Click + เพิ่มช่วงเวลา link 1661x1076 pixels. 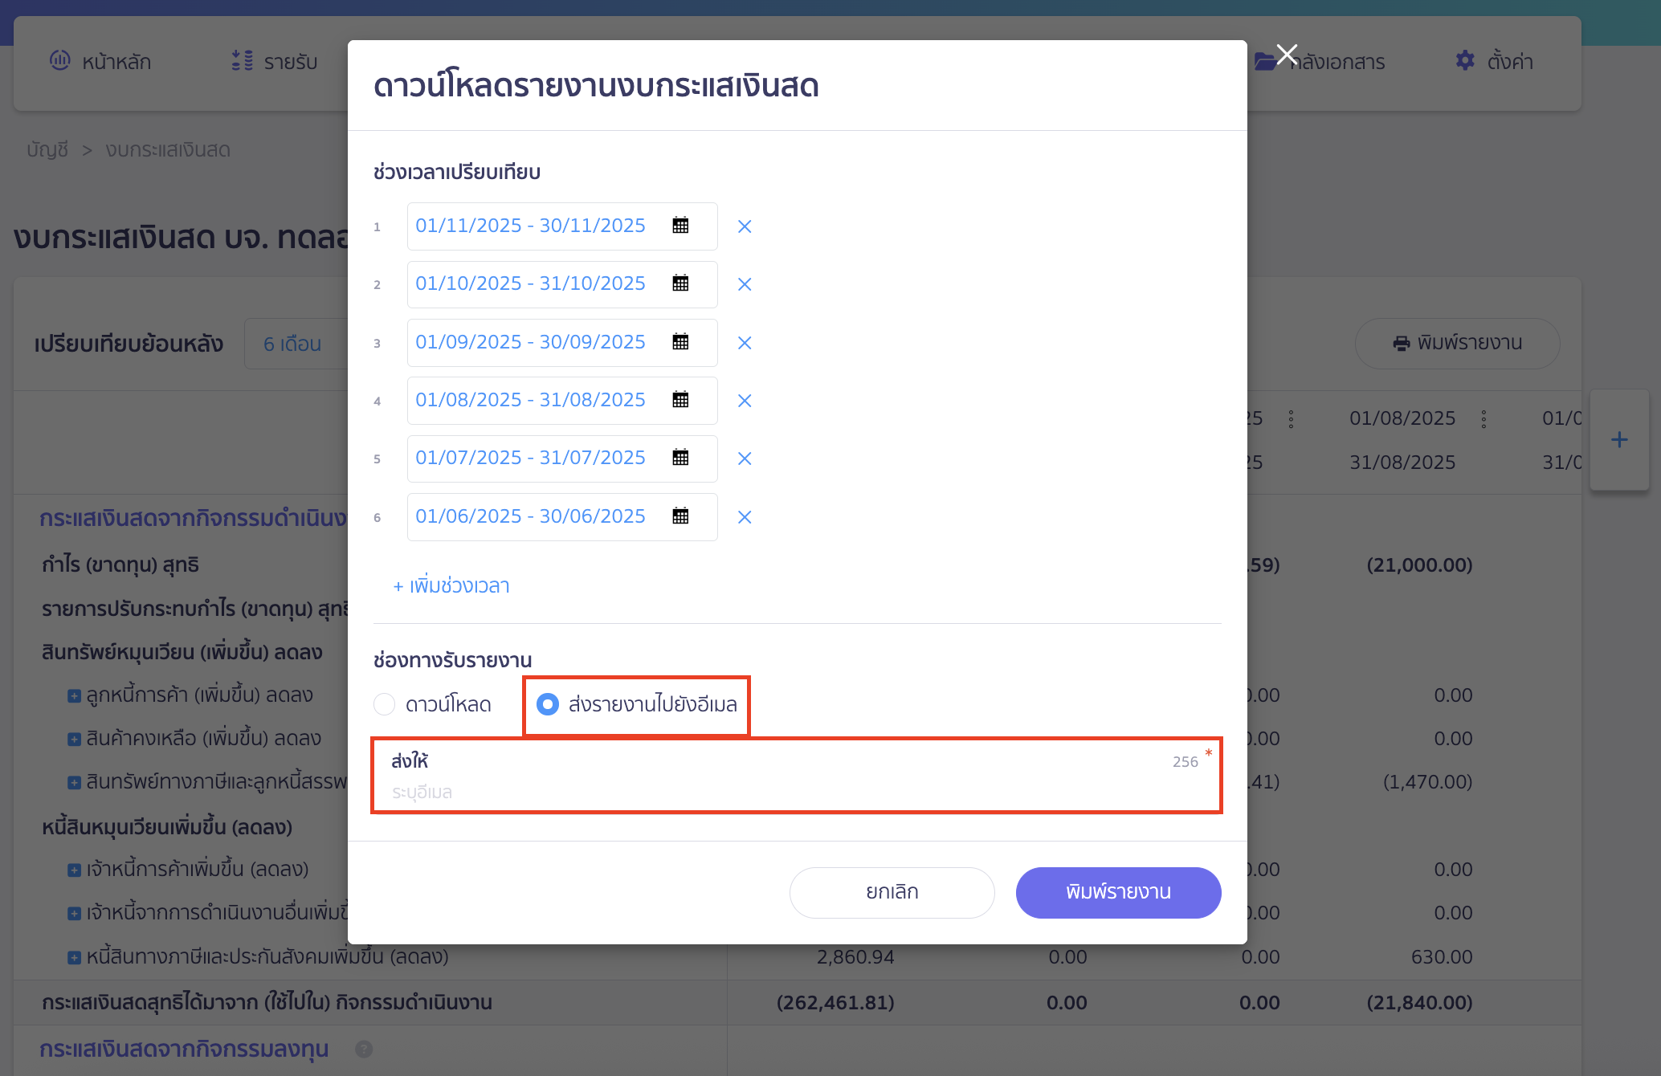451,586
